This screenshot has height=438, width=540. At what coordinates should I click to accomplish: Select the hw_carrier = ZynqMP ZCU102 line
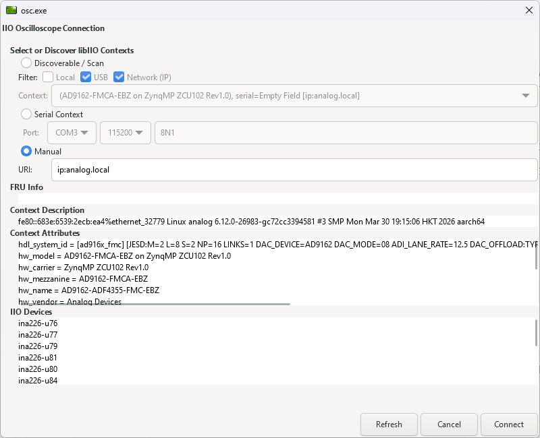point(84,268)
